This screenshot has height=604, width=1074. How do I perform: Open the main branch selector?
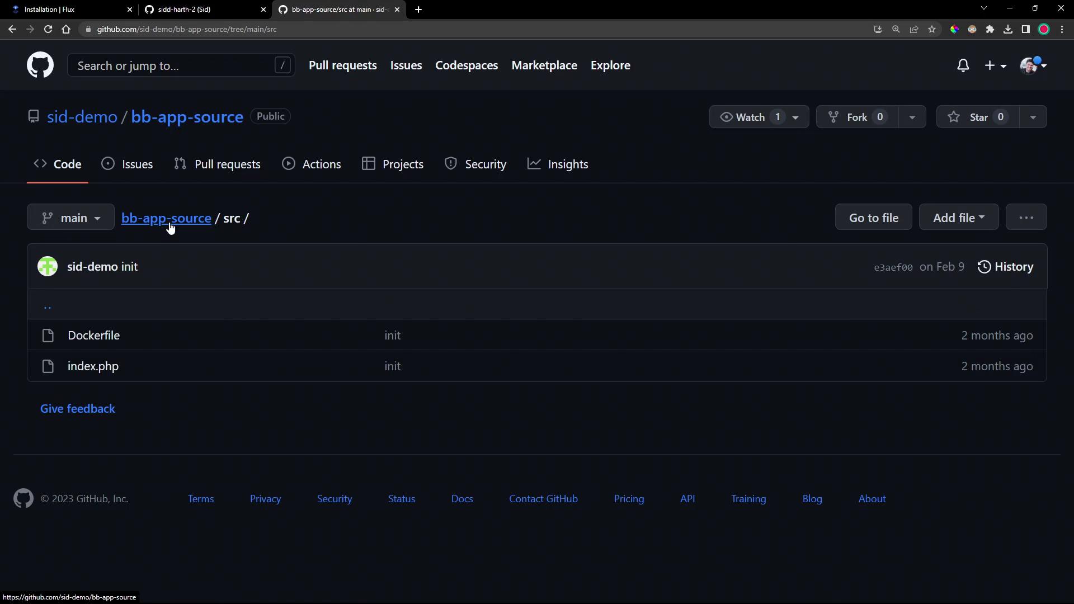pos(70,218)
